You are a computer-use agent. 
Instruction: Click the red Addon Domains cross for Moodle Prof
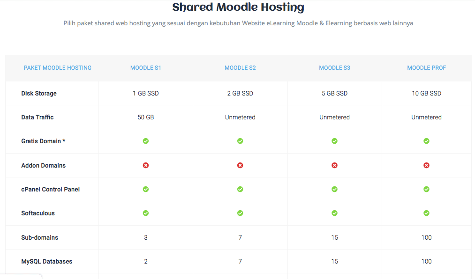point(426,165)
